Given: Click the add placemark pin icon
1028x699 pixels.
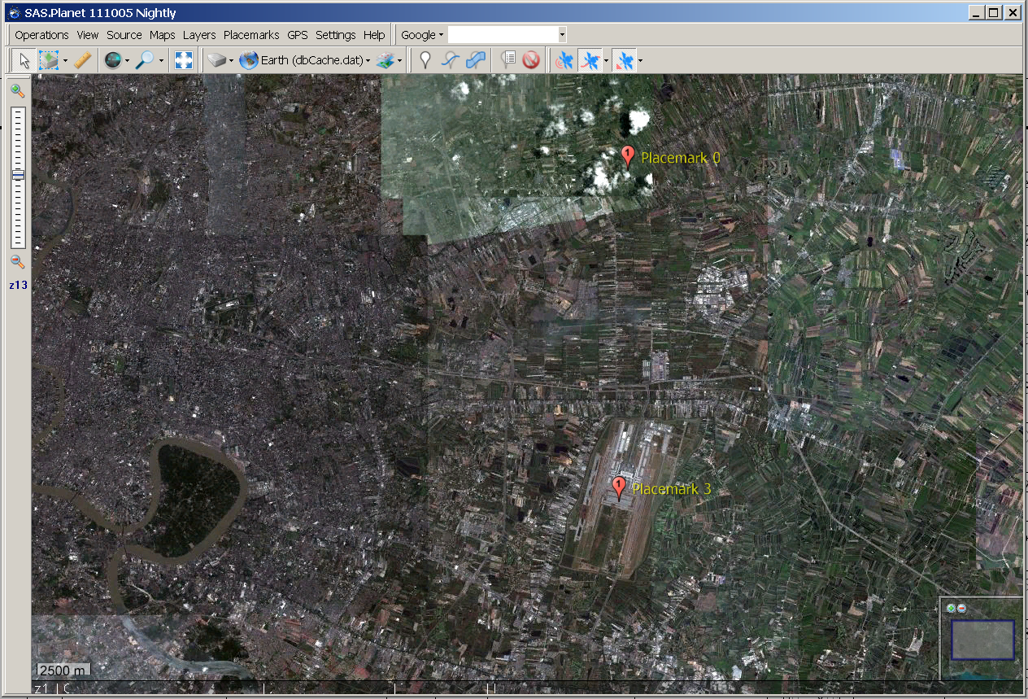Looking at the screenshot, I should click(425, 60).
